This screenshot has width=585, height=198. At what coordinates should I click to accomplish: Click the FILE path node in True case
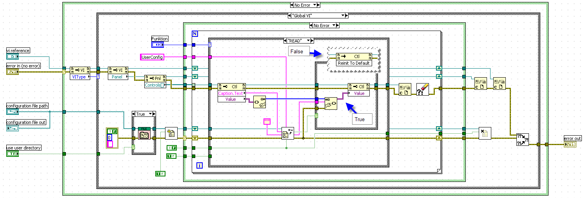pos(144,133)
